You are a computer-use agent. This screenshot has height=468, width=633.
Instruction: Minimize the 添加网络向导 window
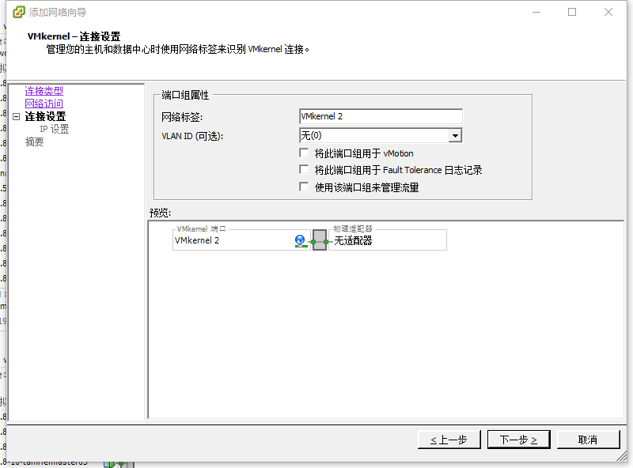tap(536, 12)
